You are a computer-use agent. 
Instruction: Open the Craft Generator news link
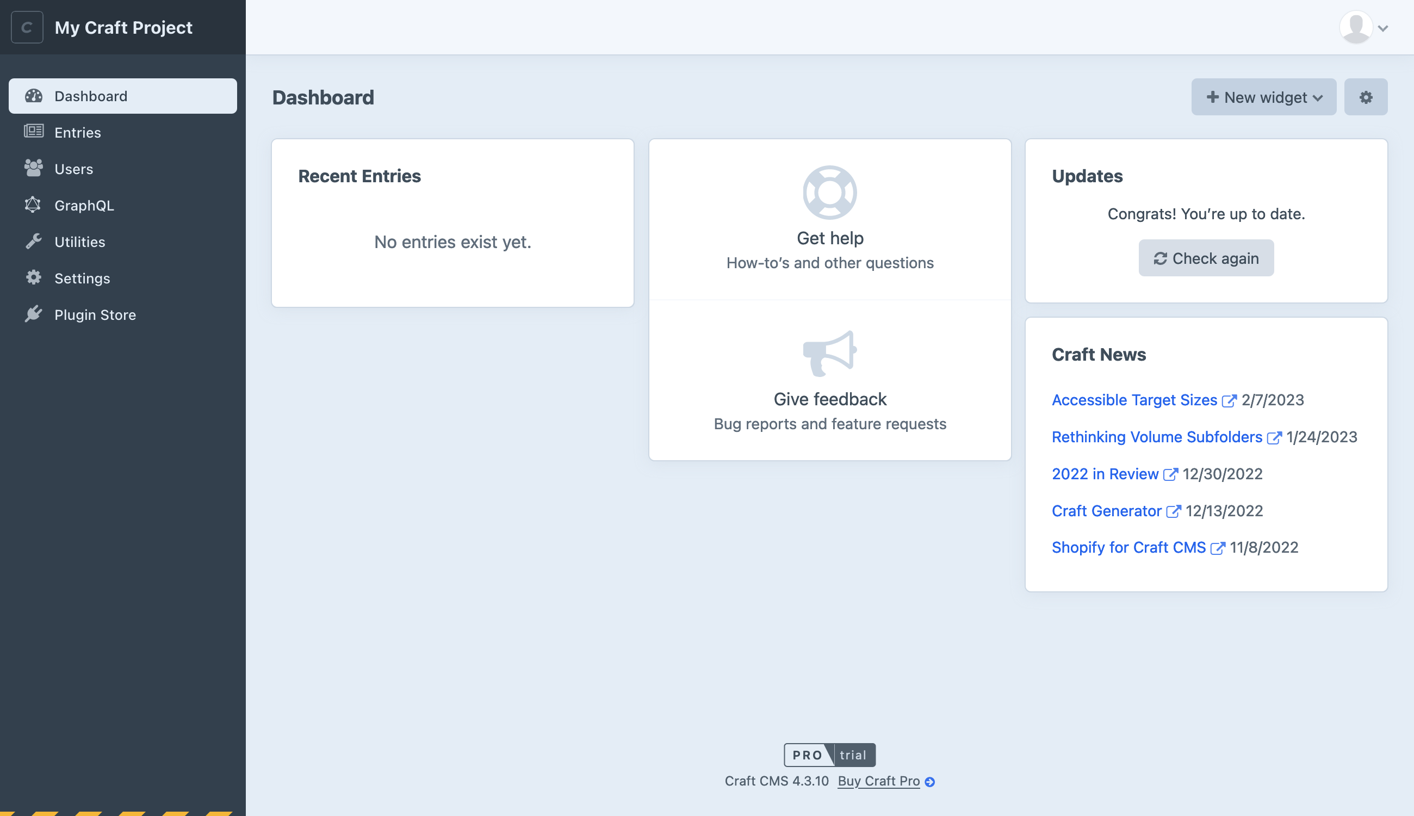point(1106,511)
